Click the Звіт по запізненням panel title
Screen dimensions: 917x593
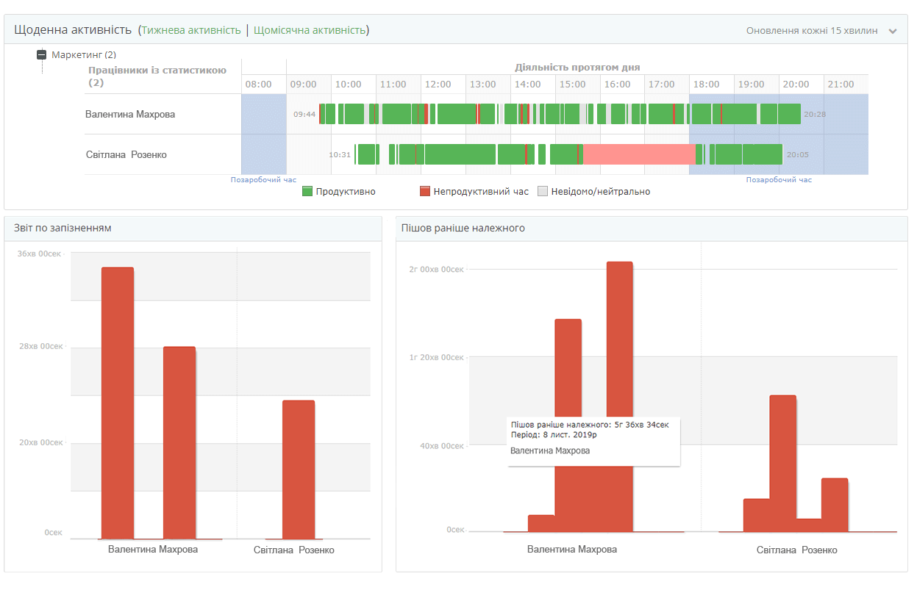click(63, 229)
